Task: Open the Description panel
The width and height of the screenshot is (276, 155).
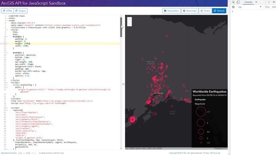Action: [x=171, y=11]
